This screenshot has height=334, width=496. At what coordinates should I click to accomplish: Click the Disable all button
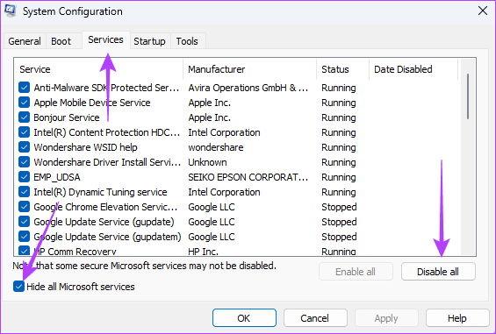tap(438, 272)
